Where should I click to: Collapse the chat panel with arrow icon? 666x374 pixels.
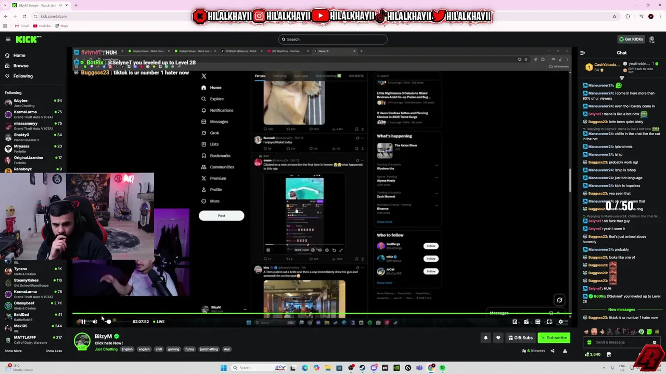click(582, 53)
